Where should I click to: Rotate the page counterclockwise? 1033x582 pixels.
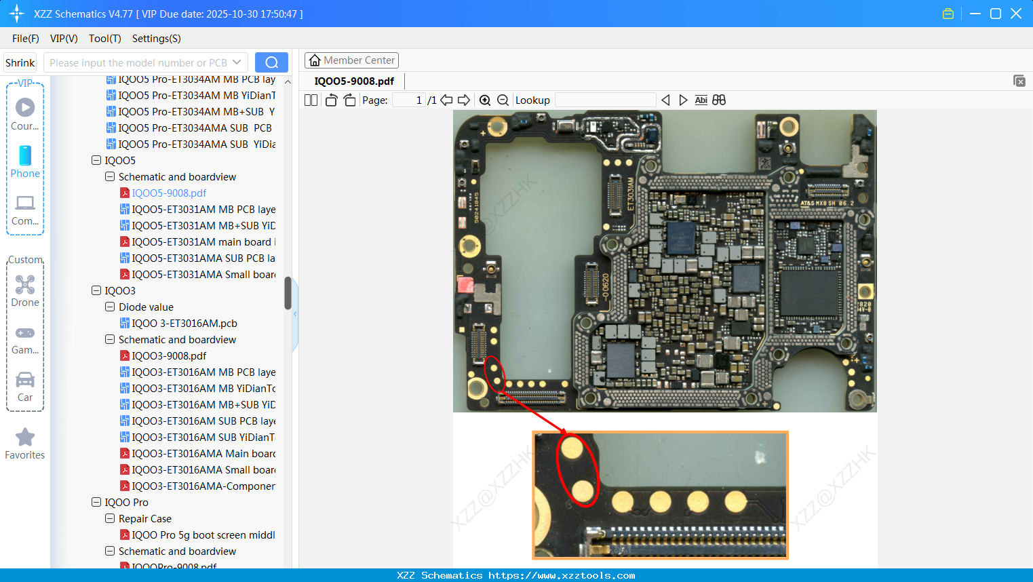pyautogui.click(x=331, y=100)
